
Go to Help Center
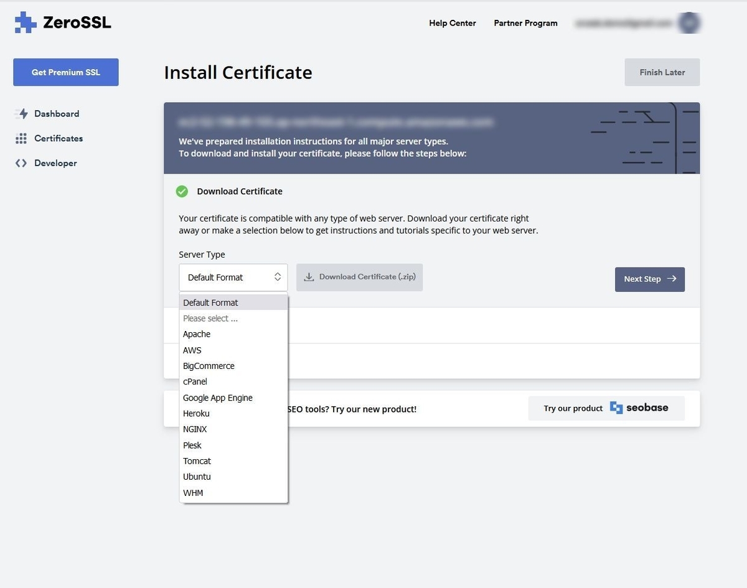tap(453, 23)
